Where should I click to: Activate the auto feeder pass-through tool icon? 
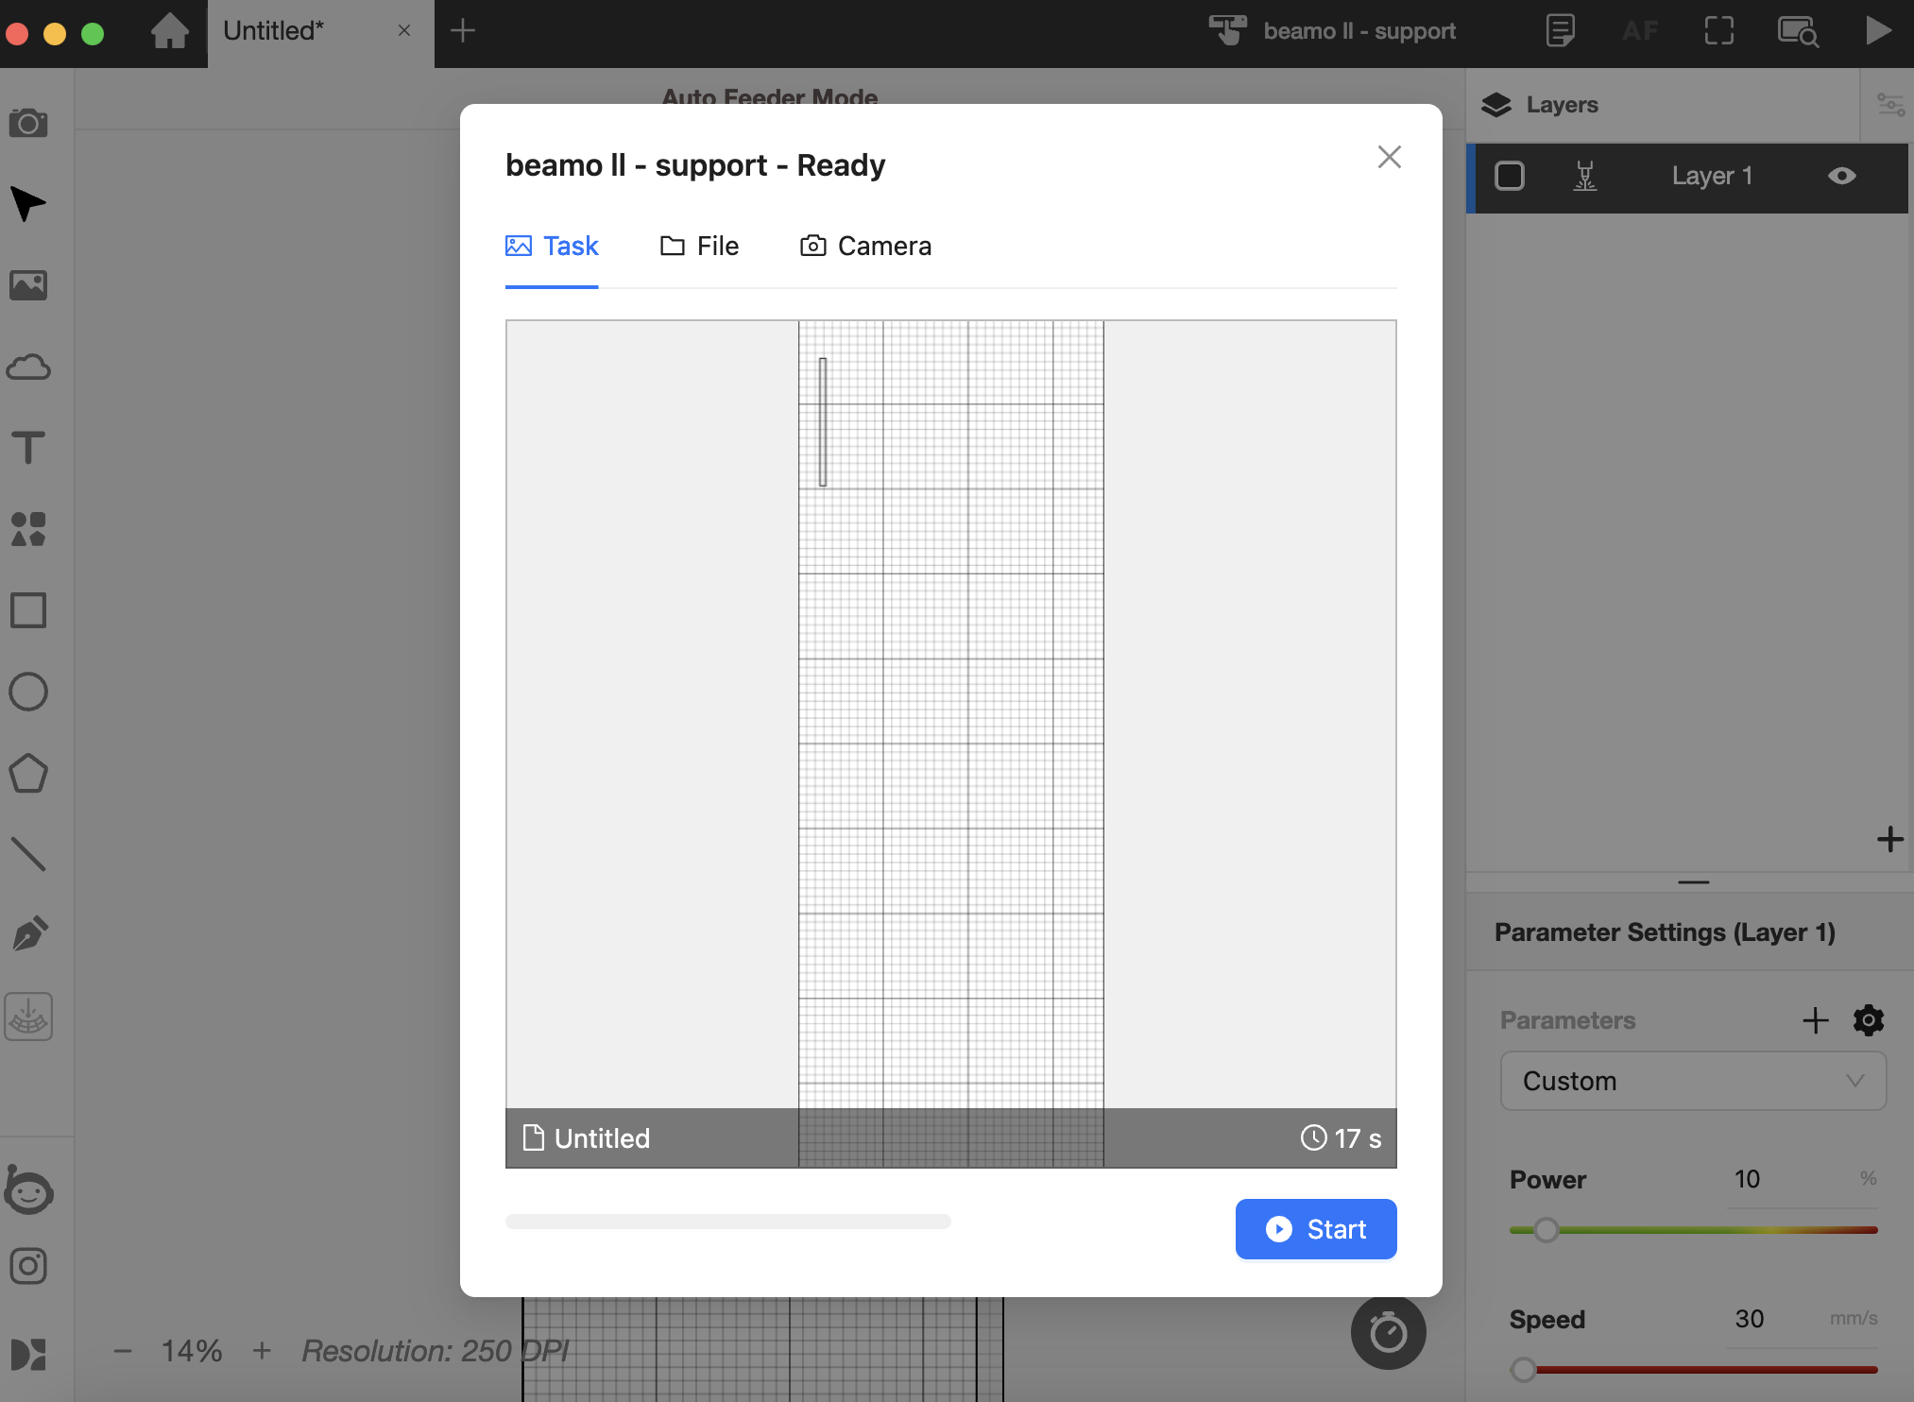28,1017
